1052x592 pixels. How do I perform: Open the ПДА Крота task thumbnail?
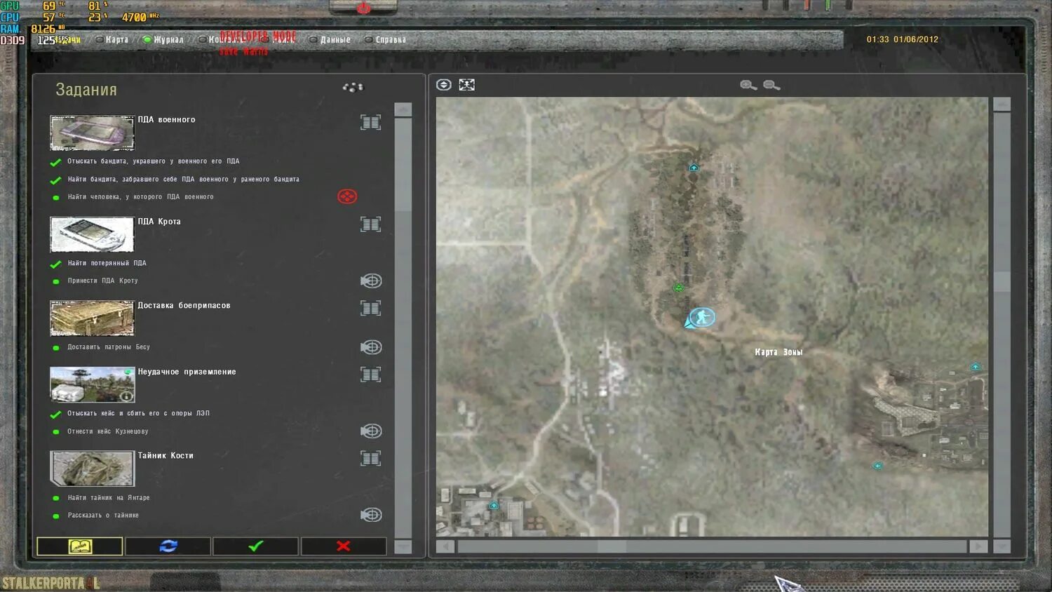(92, 234)
